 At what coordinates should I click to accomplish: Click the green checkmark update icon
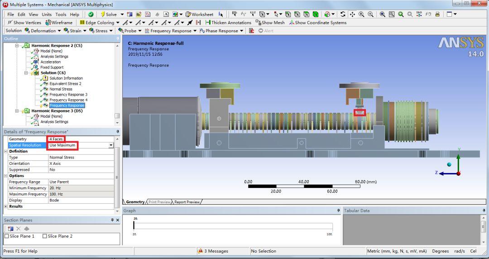point(91,14)
